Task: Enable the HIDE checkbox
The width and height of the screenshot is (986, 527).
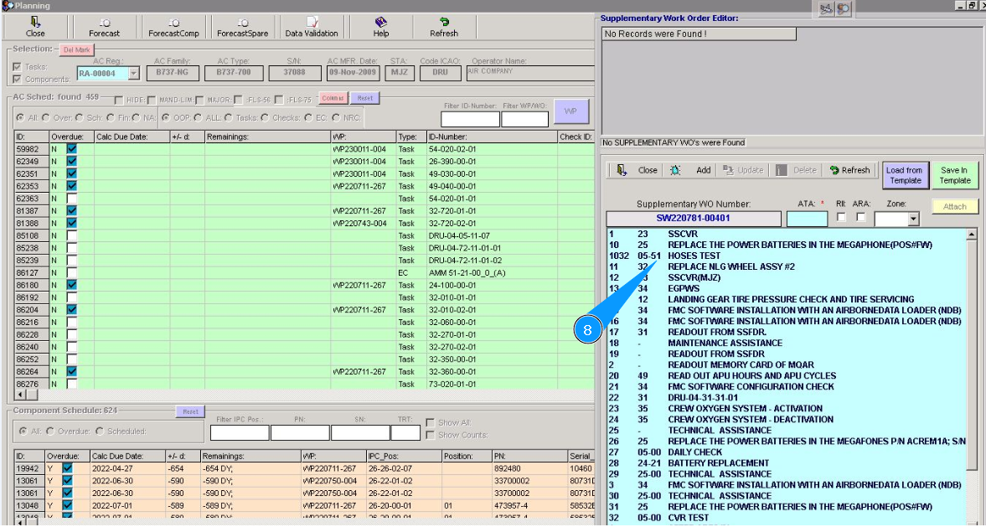Action: [x=119, y=100]
